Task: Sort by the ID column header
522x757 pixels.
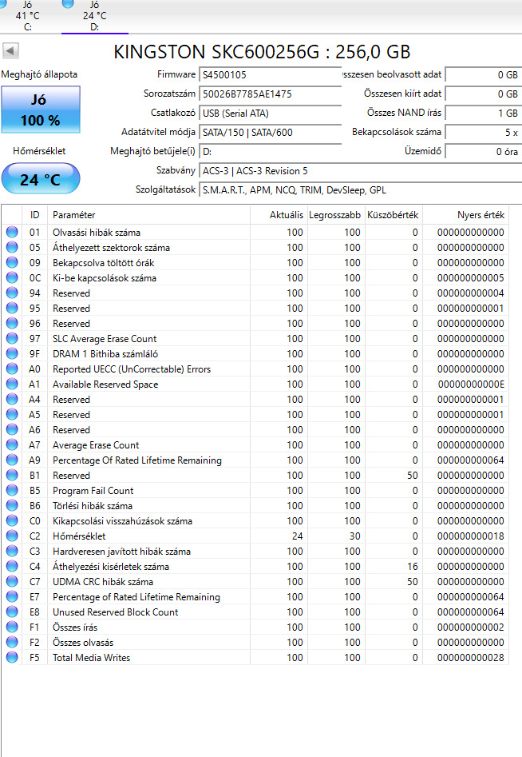Action: click(34, 215)
